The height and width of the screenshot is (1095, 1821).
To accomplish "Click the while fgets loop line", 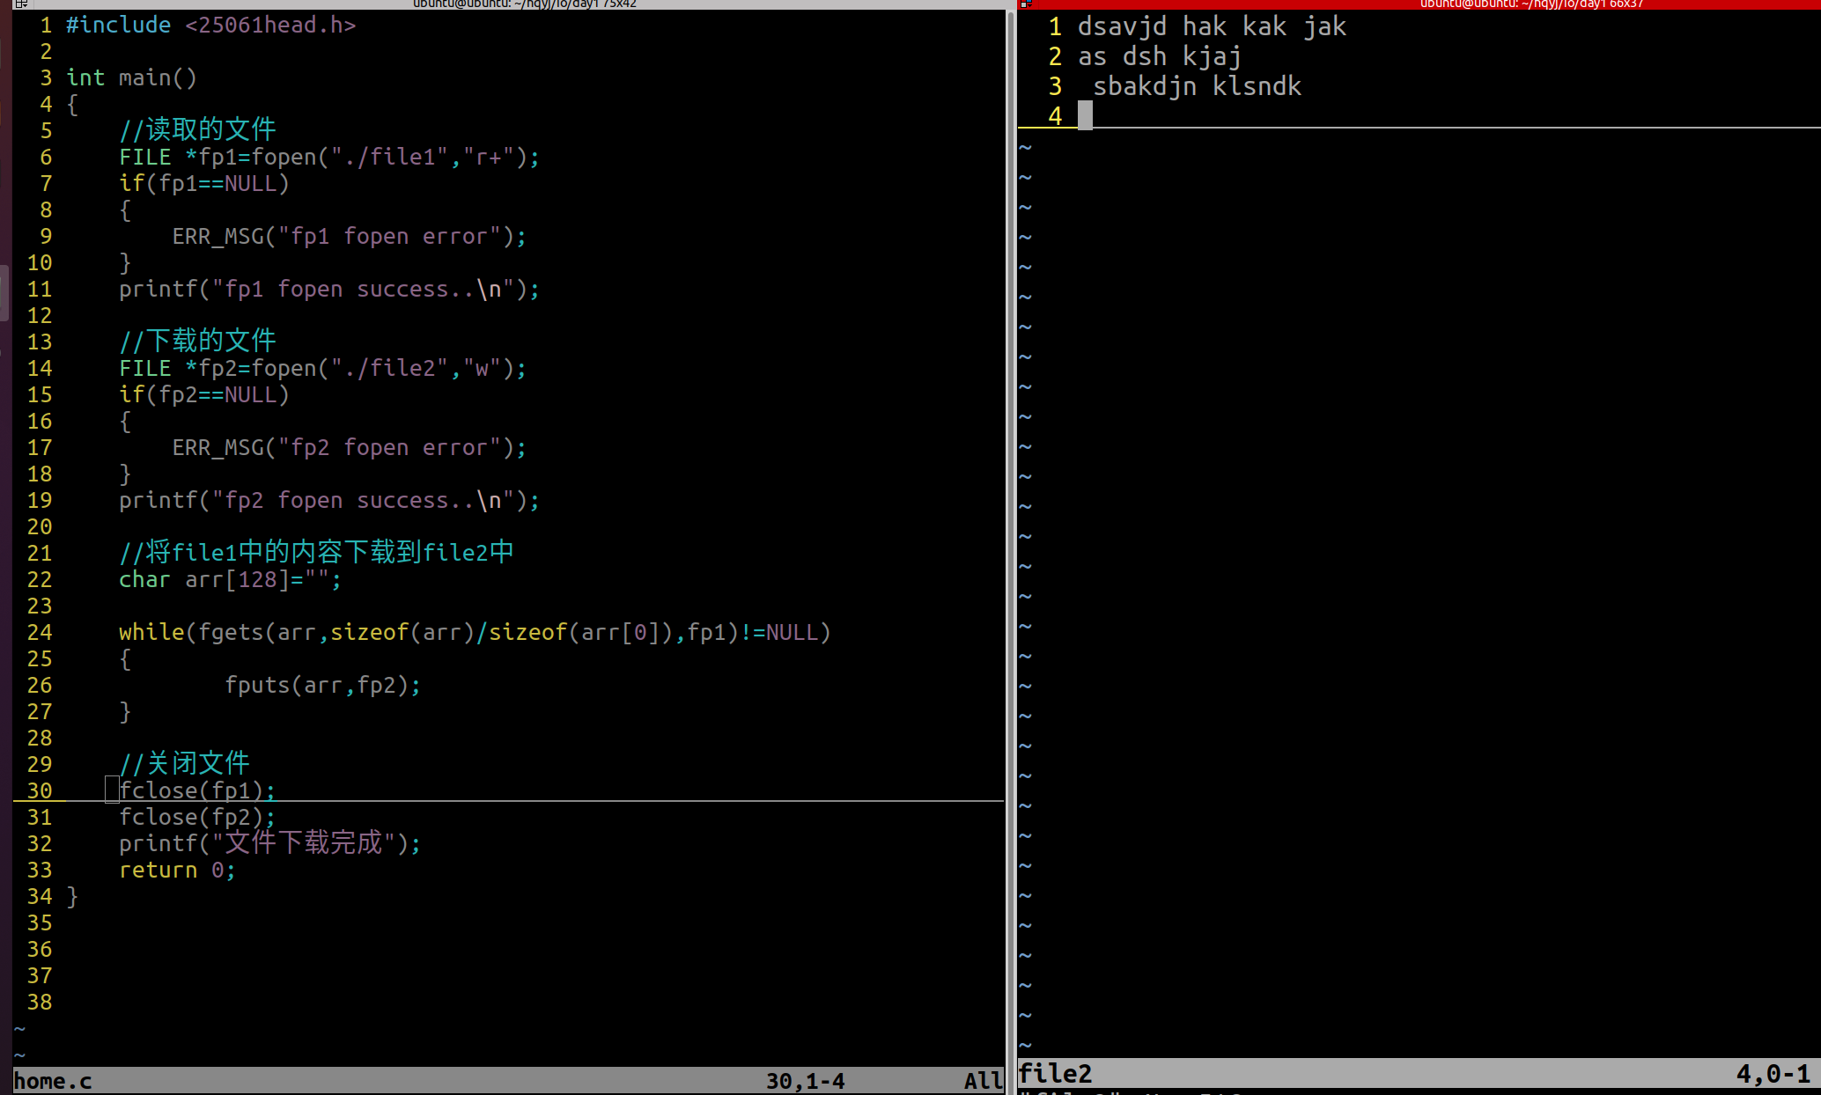I will [474, 633].
